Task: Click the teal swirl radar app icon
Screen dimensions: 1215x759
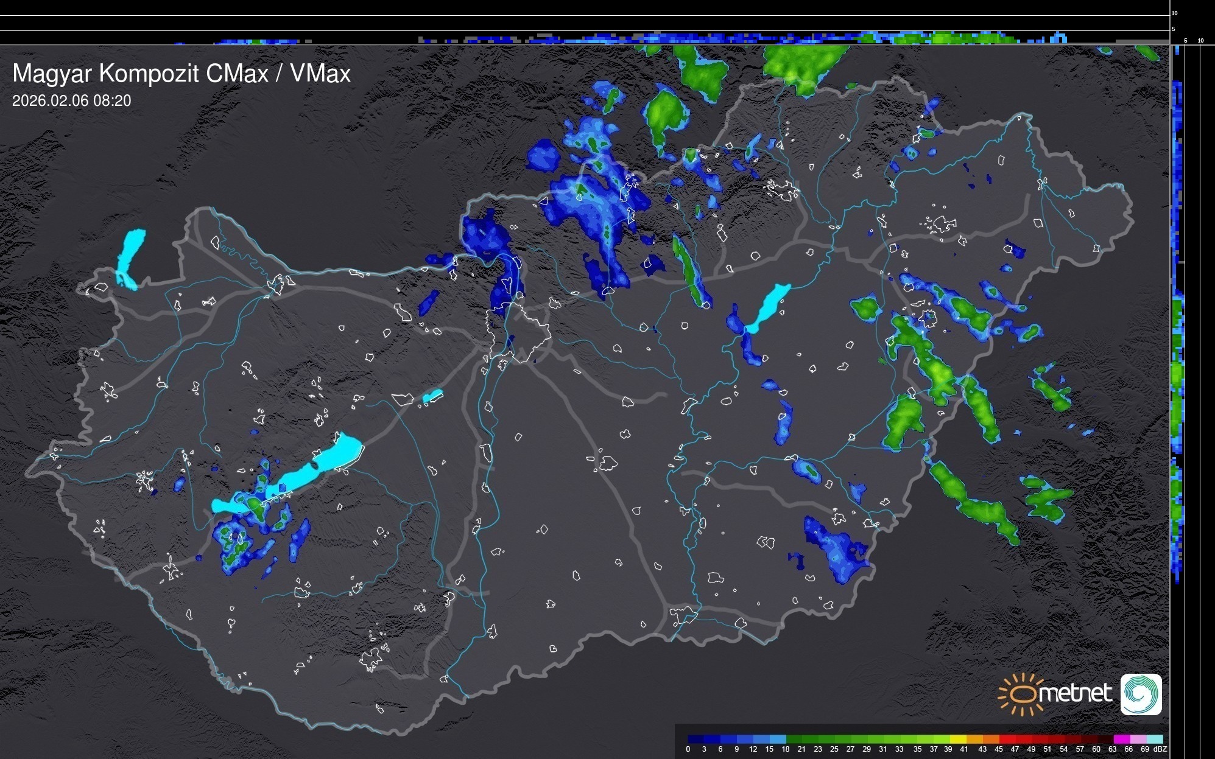Action: point(1141,694)
